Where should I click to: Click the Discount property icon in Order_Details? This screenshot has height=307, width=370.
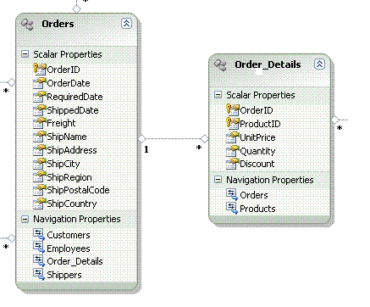[x=232, y=164]
